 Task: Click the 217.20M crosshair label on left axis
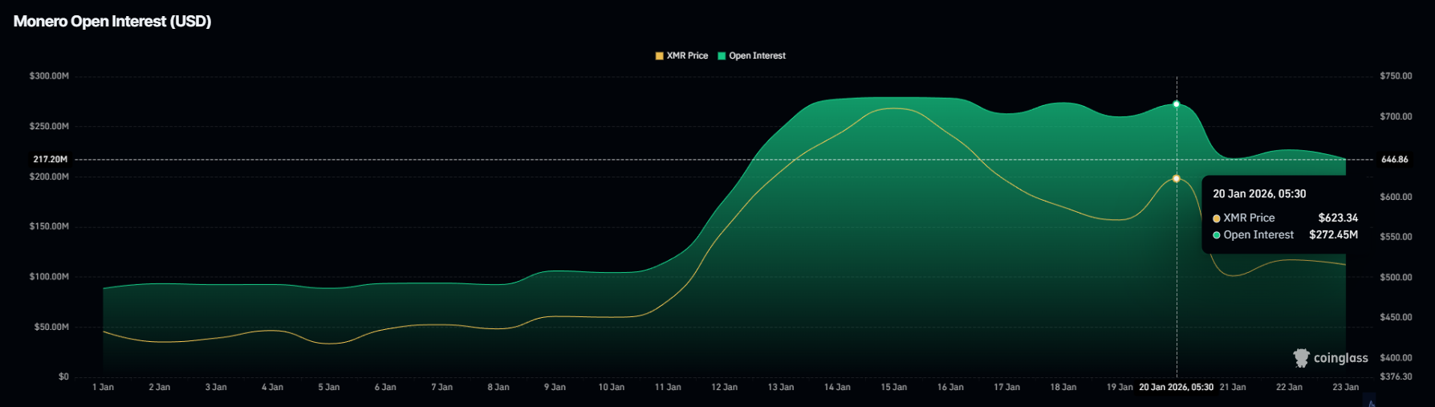tap(50, 160)
